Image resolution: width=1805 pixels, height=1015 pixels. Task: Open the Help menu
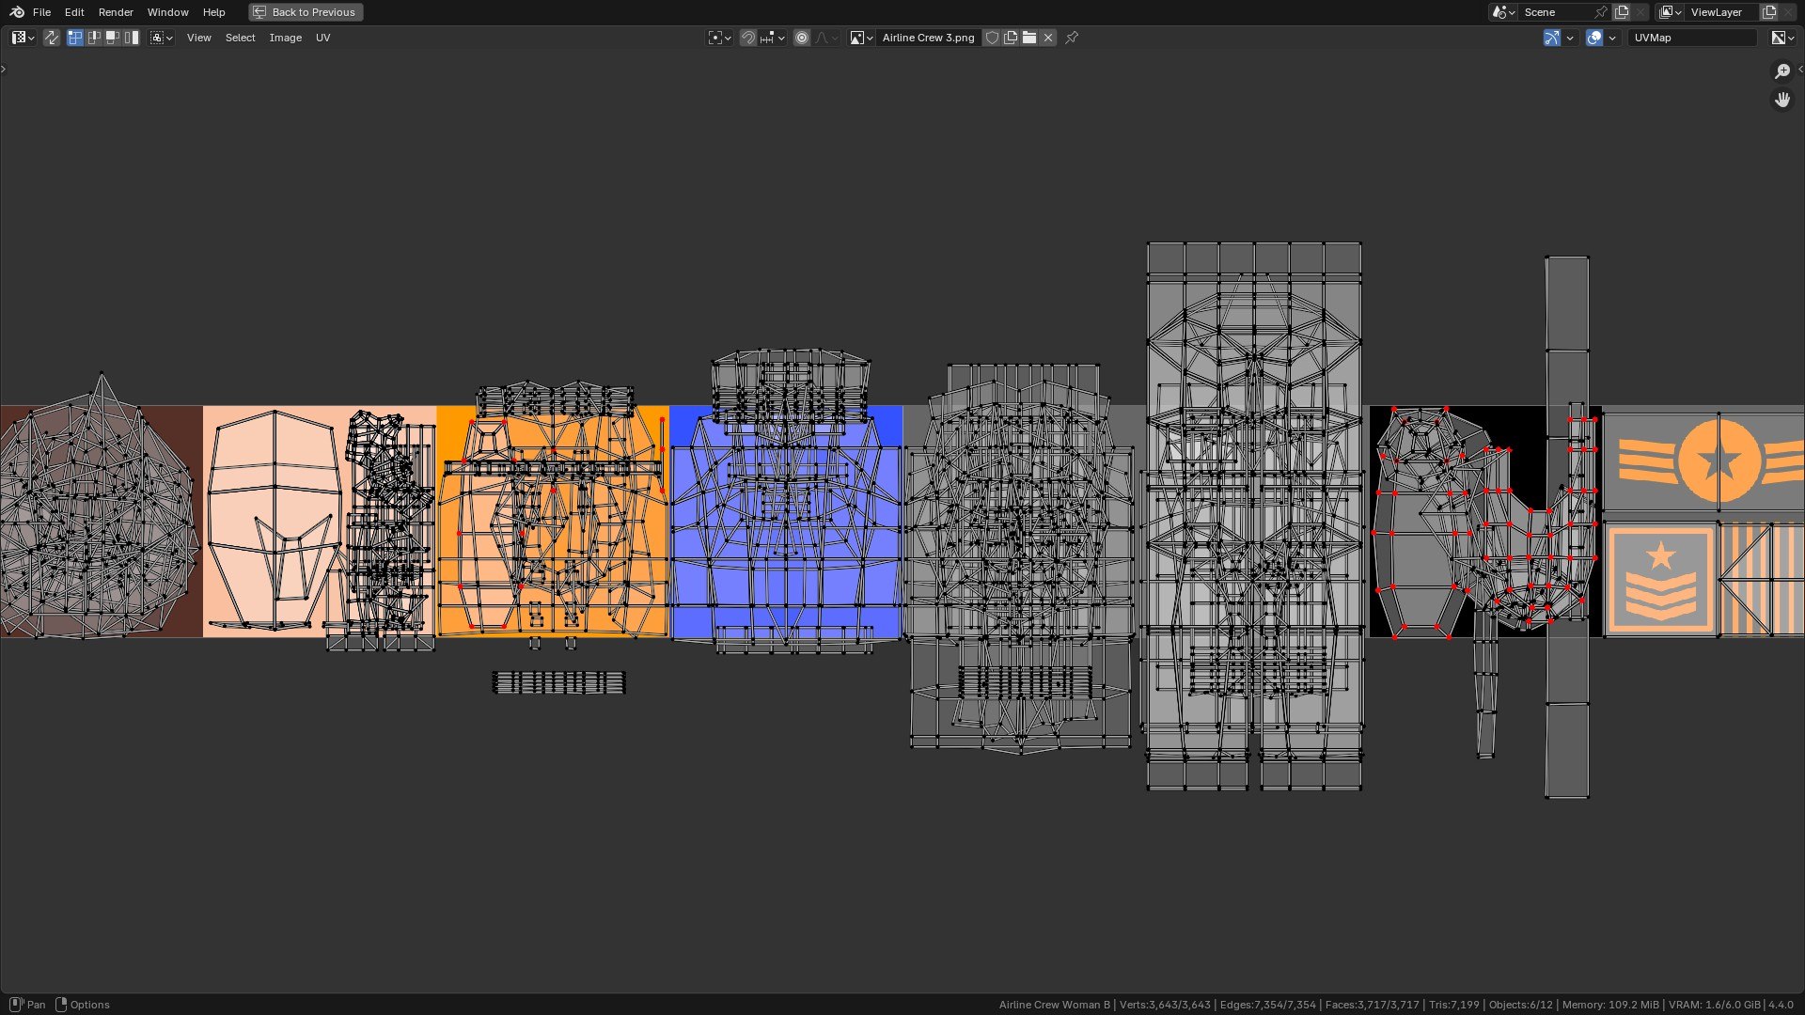[x=213, y=12]
